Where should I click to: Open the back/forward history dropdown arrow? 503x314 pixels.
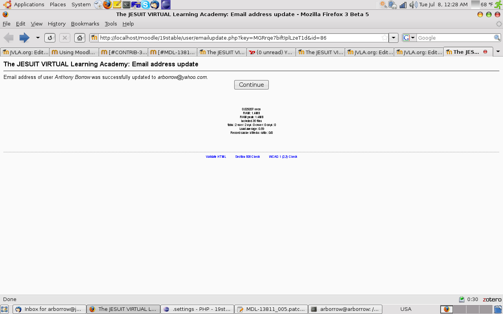point(38,38)
